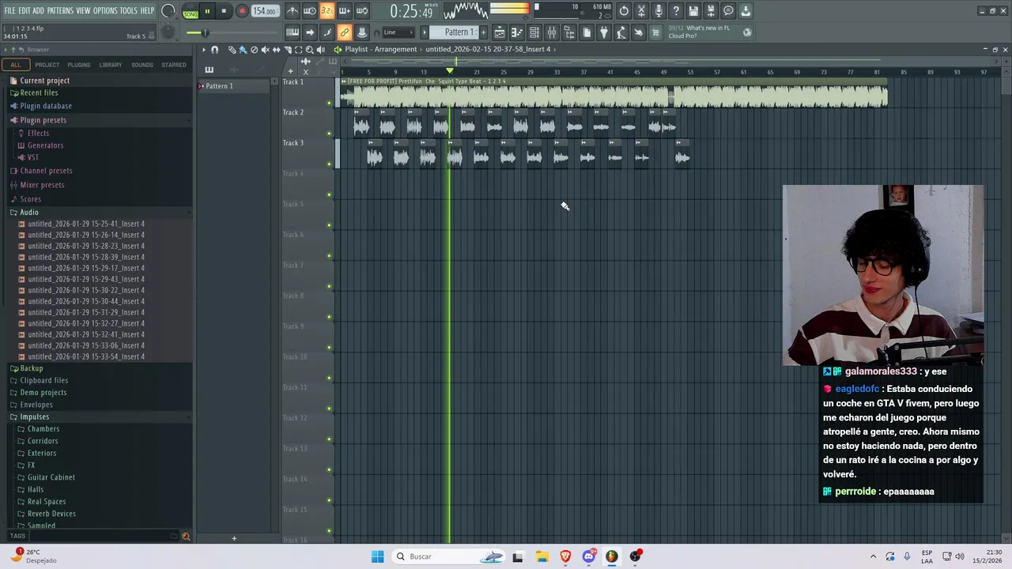
Task: Select the Playback speaker tool in playlist
Action: tap(321, 49)
